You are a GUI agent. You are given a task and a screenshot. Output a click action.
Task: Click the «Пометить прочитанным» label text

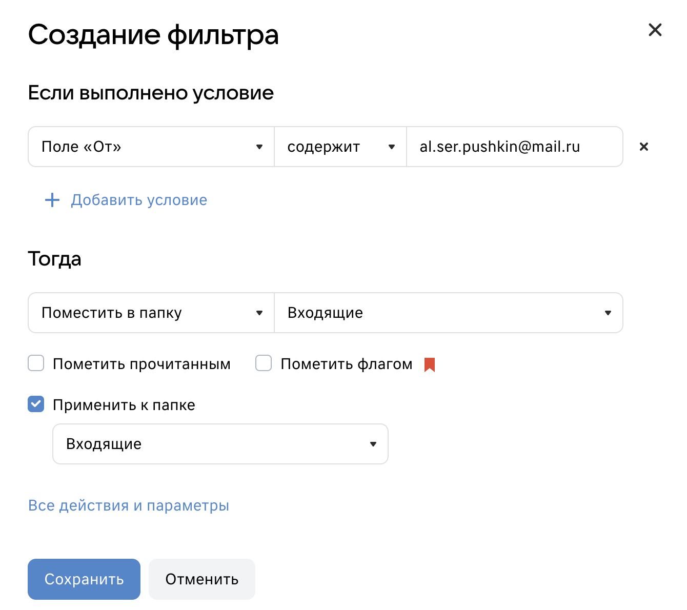coord(142,364)
